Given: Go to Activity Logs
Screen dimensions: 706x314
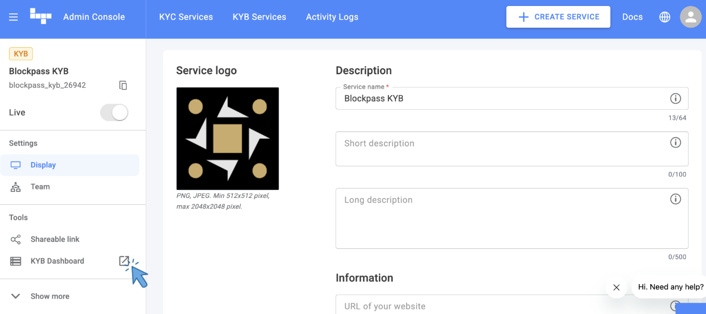Looking at the screenshot, I should tap(332, 17).
